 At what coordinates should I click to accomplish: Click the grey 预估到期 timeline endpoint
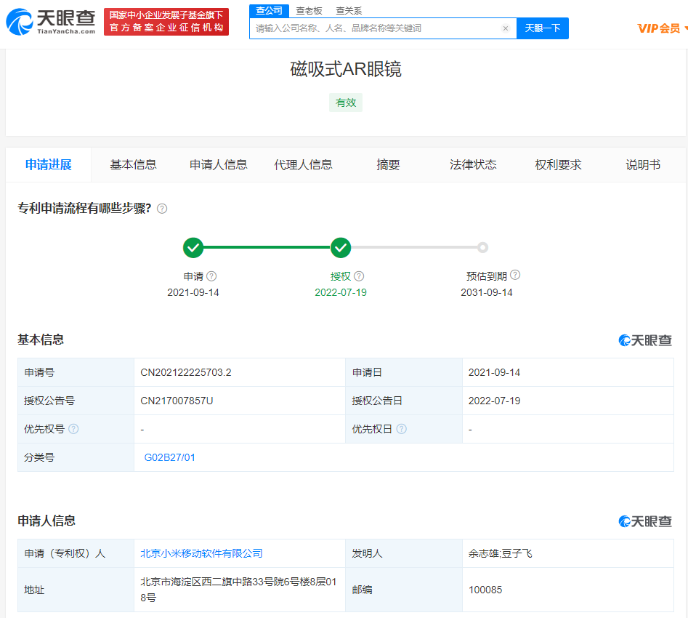tap(482, 248)
